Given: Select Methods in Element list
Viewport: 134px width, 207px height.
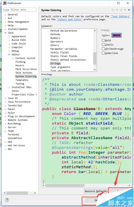Looking at the screenshot, I should pyautogui.click(x=55, y=34).
